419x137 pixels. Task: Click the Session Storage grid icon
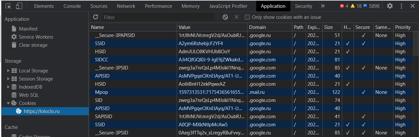[14, 79]
